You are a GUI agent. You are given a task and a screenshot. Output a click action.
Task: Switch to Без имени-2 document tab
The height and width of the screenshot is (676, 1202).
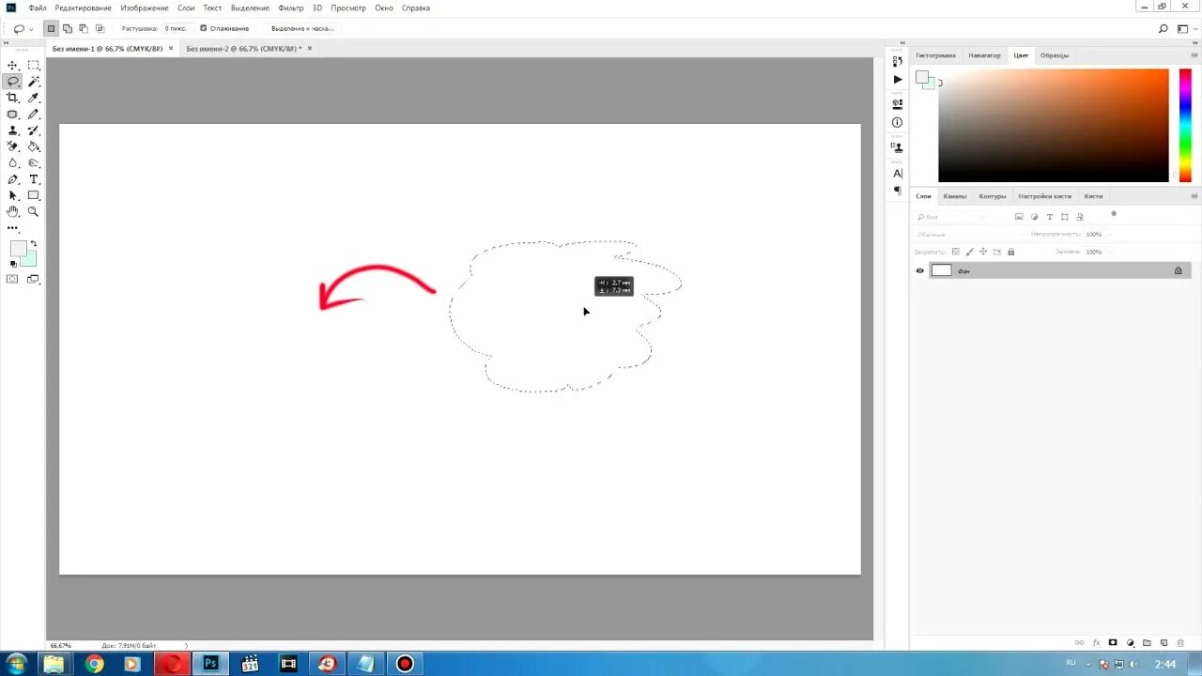click(244, 48)
